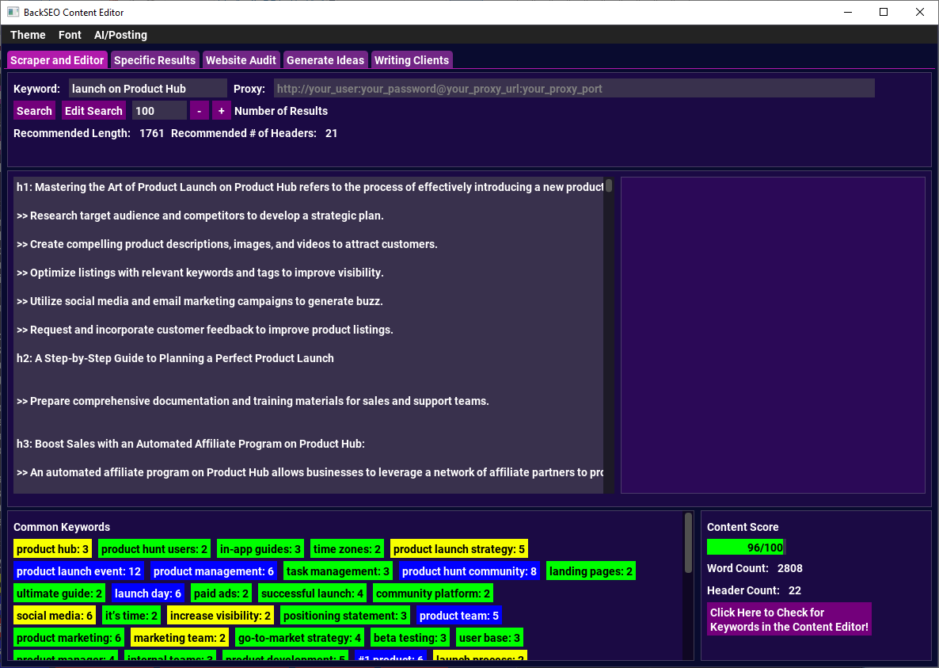Click the Word Count value 2808
Viewport: 939px width, 668px height.
(790, 568)
